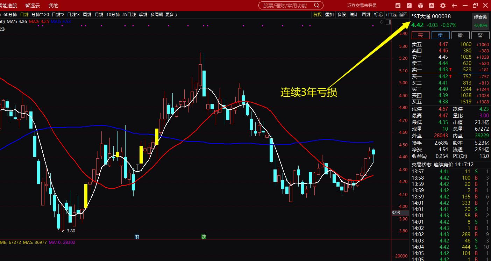This screenshot has height=261, width=491.
Task: Activate the 画线 drawing tool
Action: pos(366,14)
